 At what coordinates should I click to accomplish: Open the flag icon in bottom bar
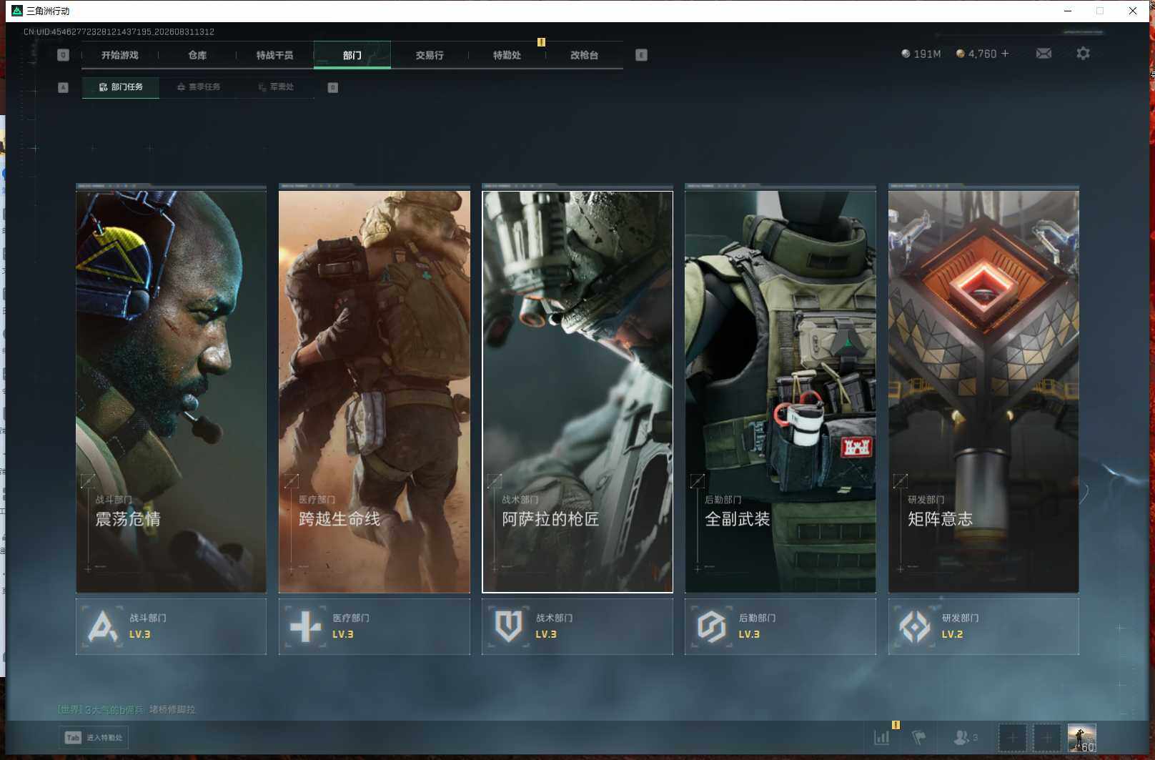pos(919,737)
